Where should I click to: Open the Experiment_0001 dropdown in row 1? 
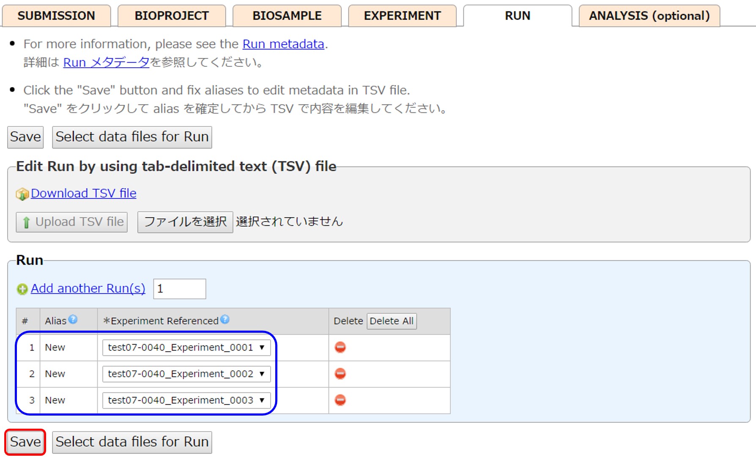(x=186, y=348)
